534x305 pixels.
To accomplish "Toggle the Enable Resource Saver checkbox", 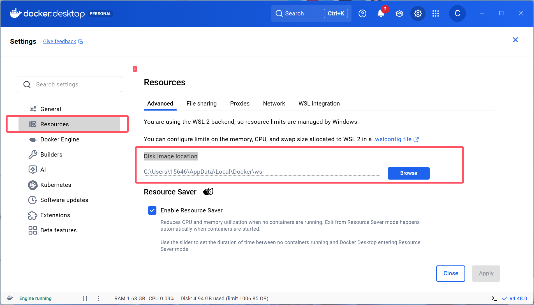I will point(152,210).
